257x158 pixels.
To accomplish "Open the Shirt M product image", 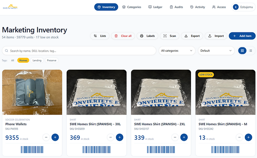I will [x=225, y=92].
